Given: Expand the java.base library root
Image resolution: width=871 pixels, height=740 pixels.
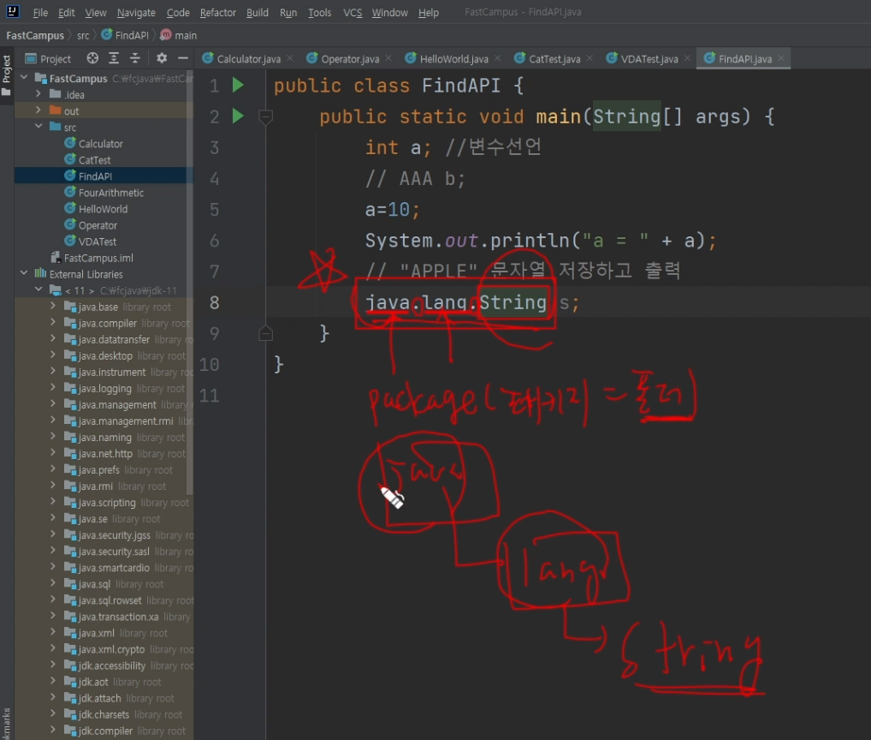Looking at the screenshot, I should pos(53,306).
